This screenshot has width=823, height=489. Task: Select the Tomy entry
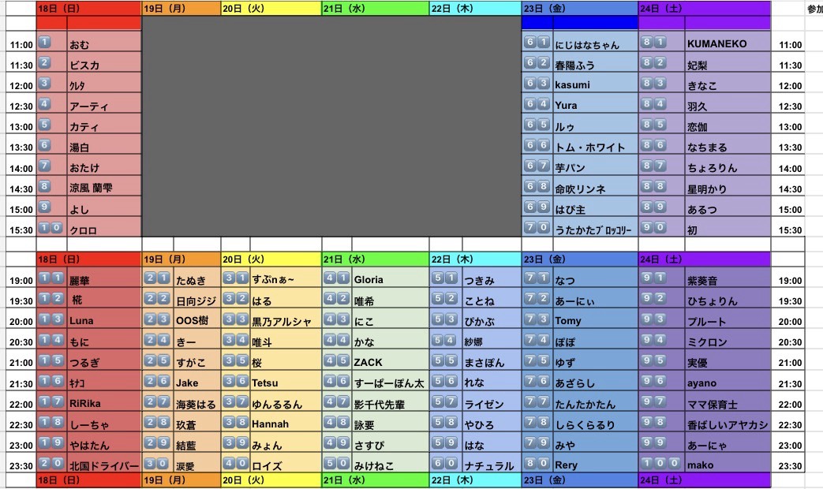click(x=595, y=319)
